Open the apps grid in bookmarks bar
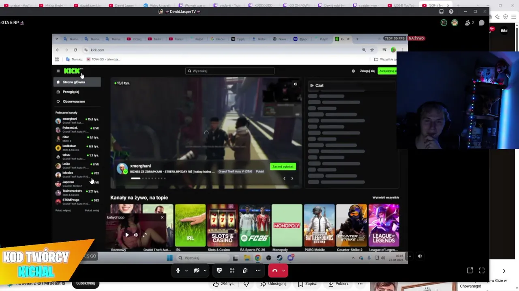The width and height of the screenshot is (519, 291). 57,59
